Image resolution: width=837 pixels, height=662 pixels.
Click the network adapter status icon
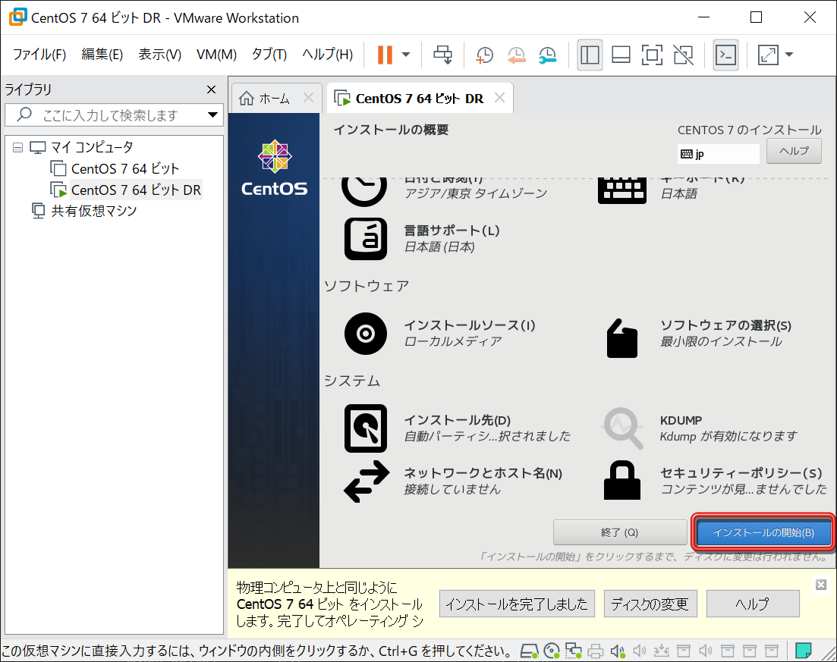coord(573,651)
